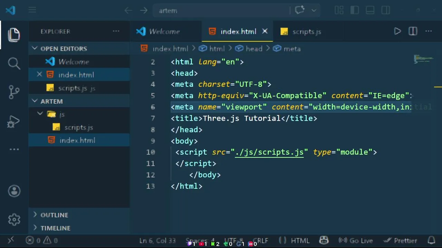Change end of line sequence CRLF
Image resolution: width=442 pixels, height=248 pixels.
point(260,240)
